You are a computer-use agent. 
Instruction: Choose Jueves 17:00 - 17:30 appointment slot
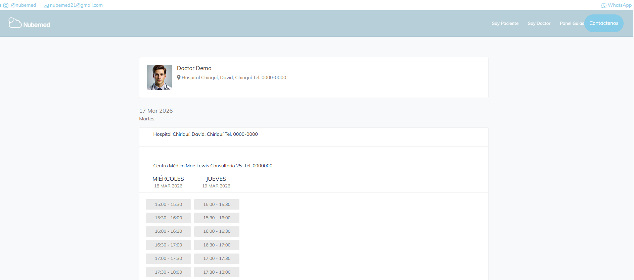217,259
